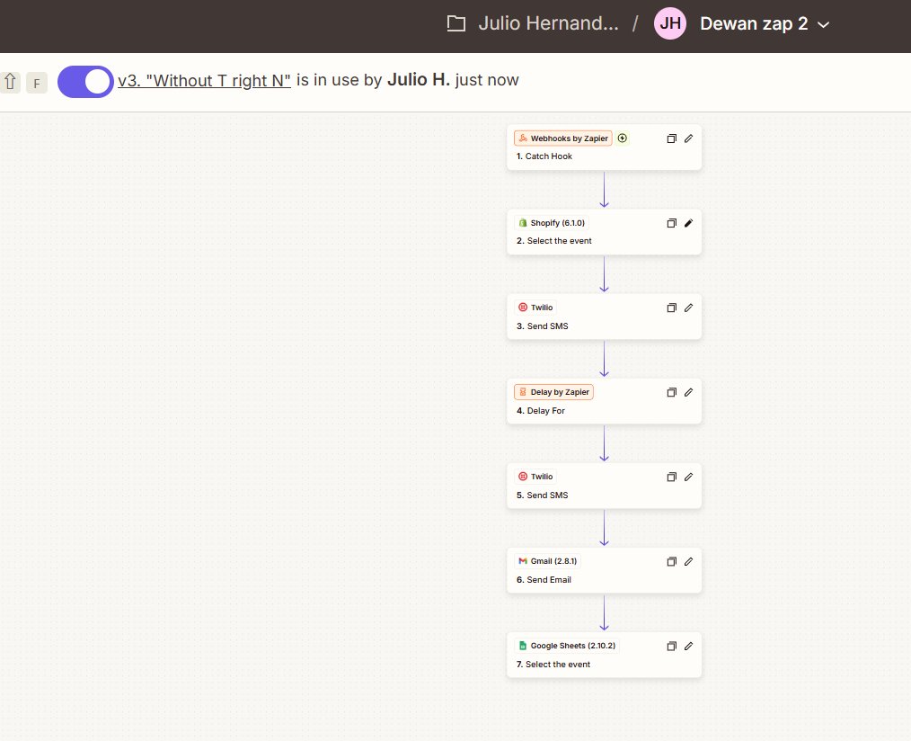Duplicate the Gmail Send Email step

tap(672, 561)
